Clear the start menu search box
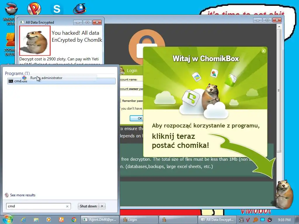Image resolution: width=299 pixels, height=224 pixels. click(x=67, y=206)
